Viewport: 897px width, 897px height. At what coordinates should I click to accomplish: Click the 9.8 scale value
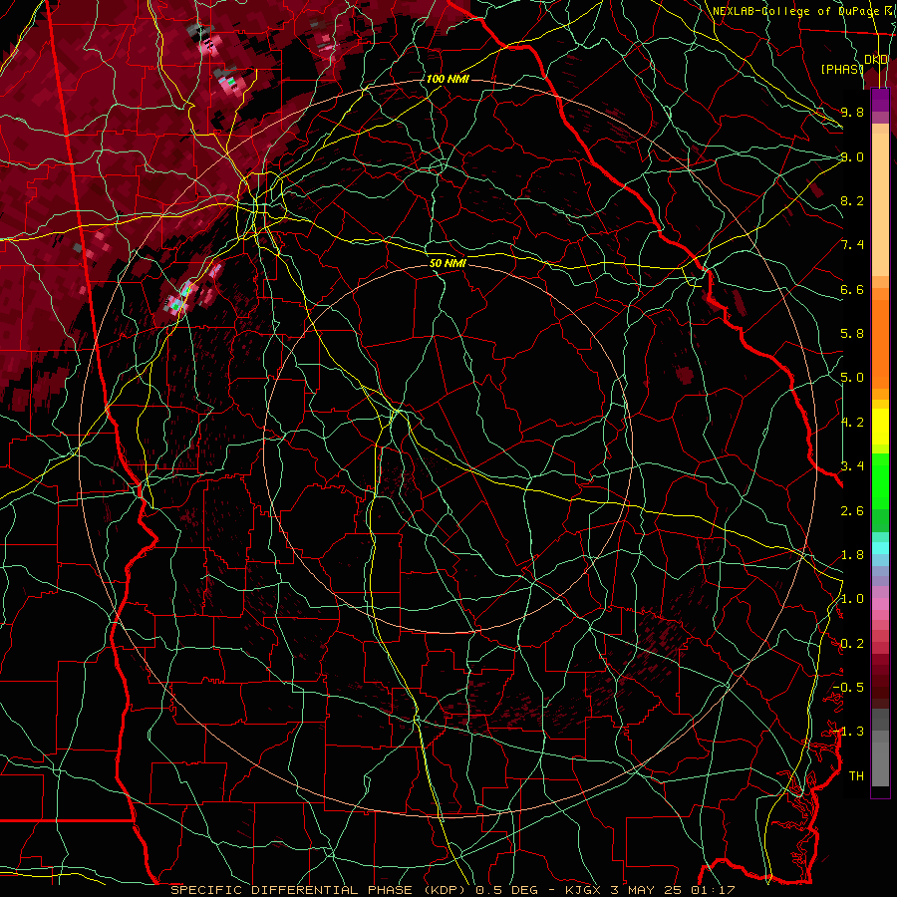pos(852,112)
